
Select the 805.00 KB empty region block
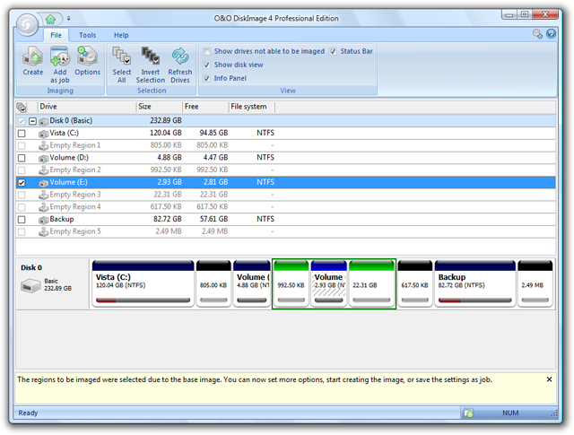tap(213, 283)
